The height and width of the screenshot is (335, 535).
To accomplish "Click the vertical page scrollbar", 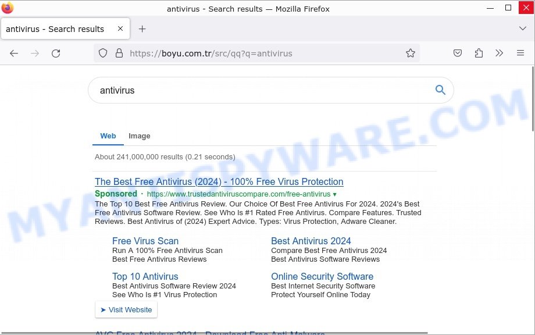I will tap(533, 99).
